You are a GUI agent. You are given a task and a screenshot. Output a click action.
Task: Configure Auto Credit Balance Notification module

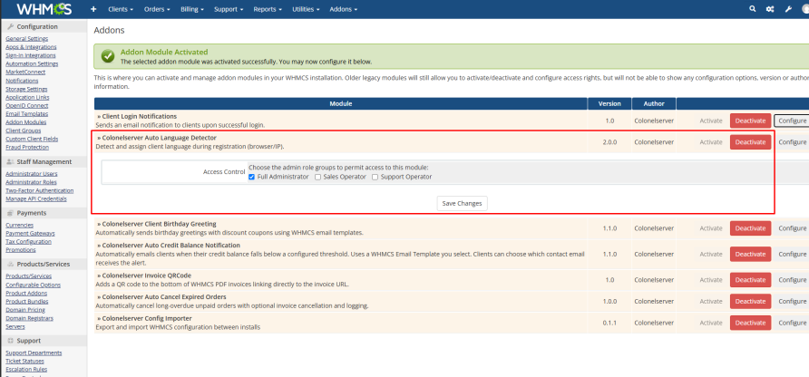792,255
